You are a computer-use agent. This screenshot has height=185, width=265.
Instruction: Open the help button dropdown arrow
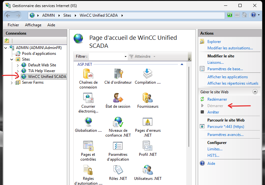point(259,15)
